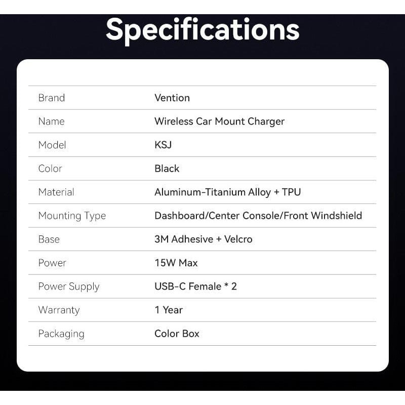The width and height of the screenshot is (405, 405).
Task: Click the Mounting Type label
Action: (72, 216)
